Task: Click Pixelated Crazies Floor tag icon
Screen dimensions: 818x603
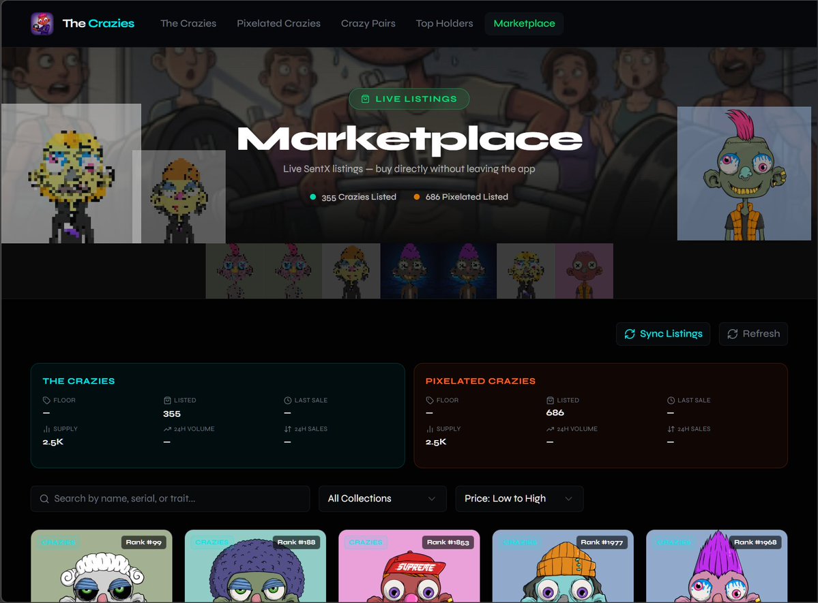Action: (x=430, y=400)
